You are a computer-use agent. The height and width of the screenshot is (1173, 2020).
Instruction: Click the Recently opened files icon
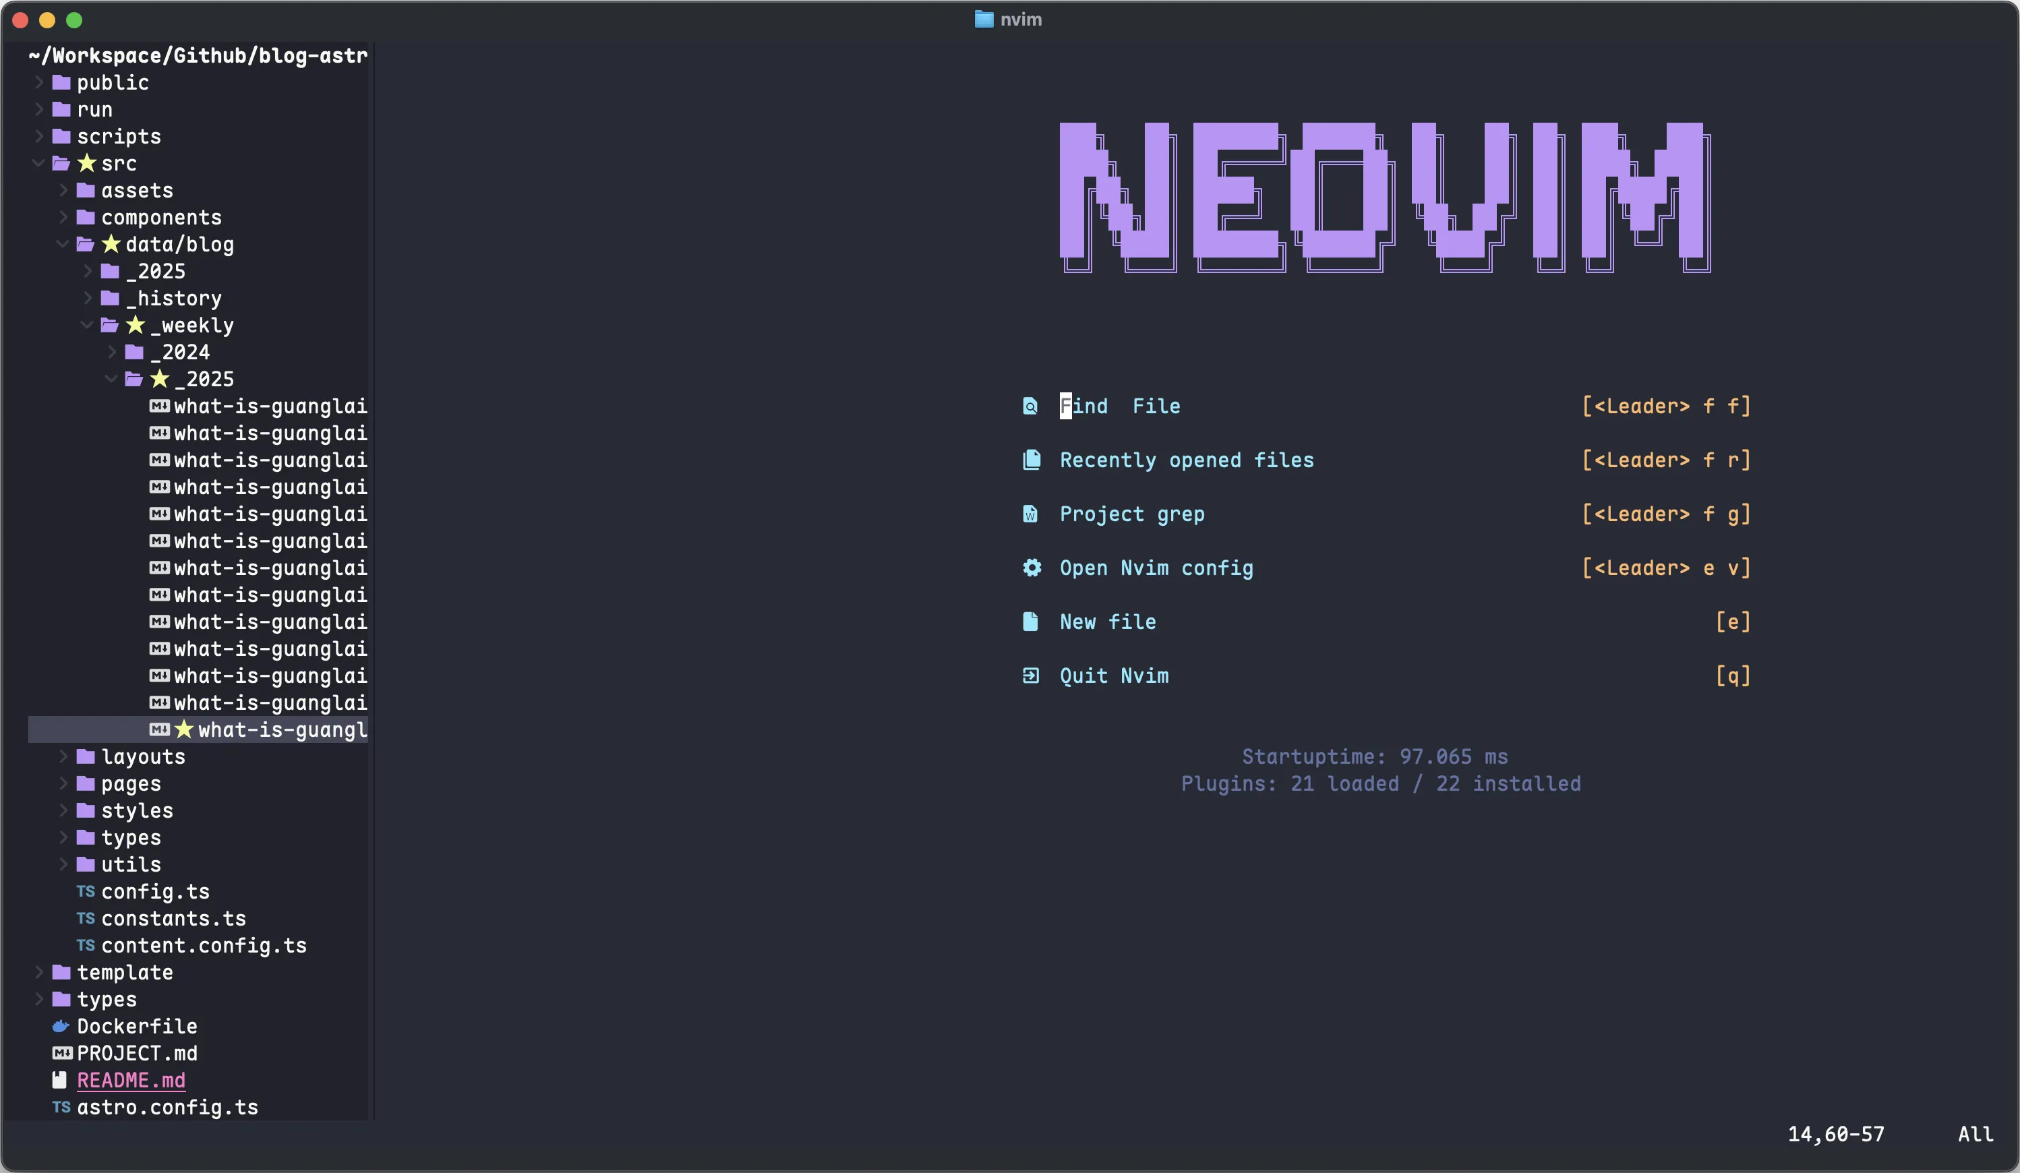tap(1032, 460)
